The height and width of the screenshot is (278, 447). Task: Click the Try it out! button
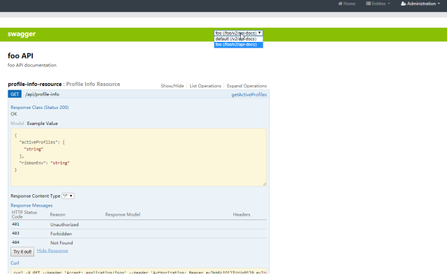click(22, 251)
